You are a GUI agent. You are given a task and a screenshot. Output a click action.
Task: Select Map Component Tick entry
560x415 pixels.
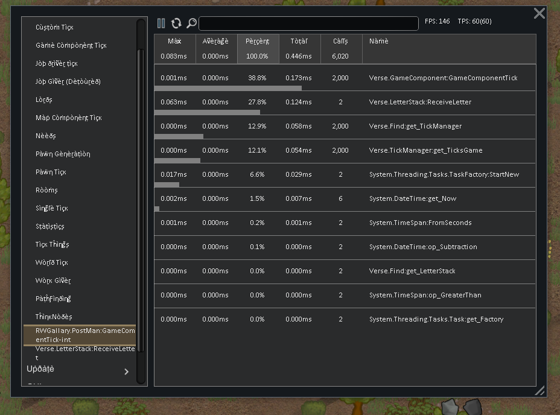click(x=69, y=118)
